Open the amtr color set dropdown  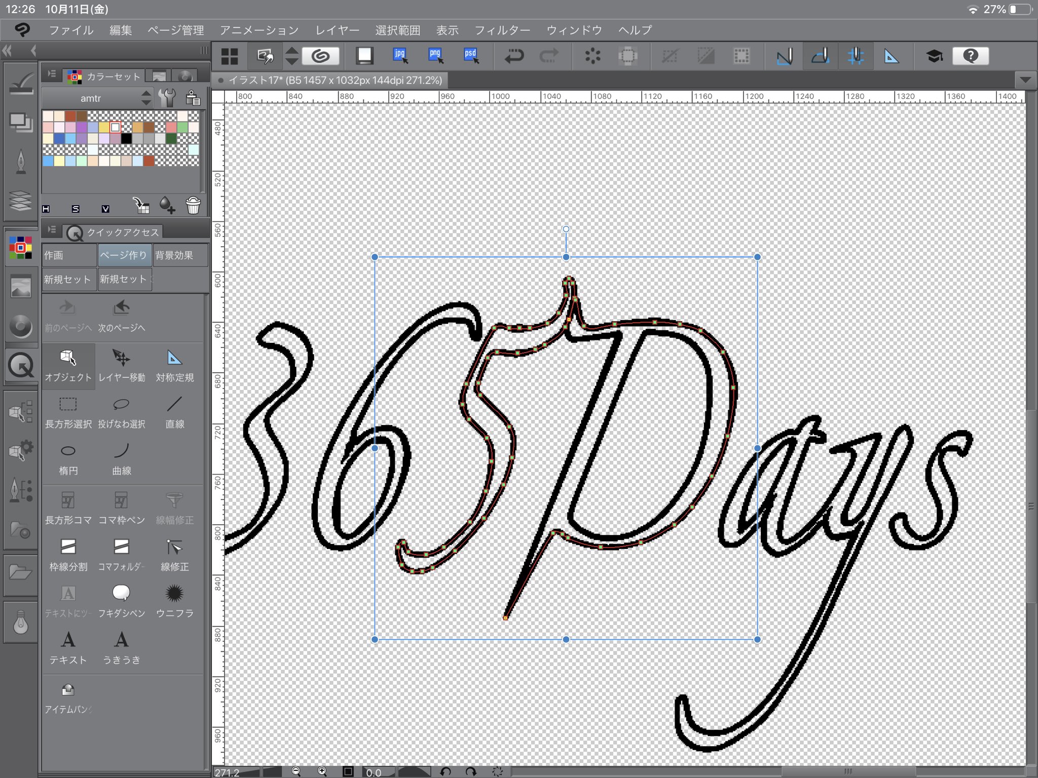[97, 98]
